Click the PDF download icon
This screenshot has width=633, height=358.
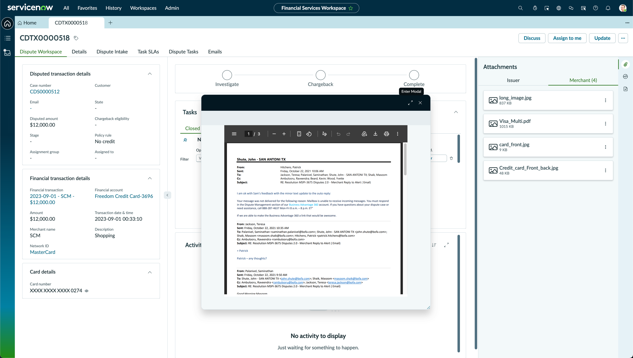click(375, 134)
